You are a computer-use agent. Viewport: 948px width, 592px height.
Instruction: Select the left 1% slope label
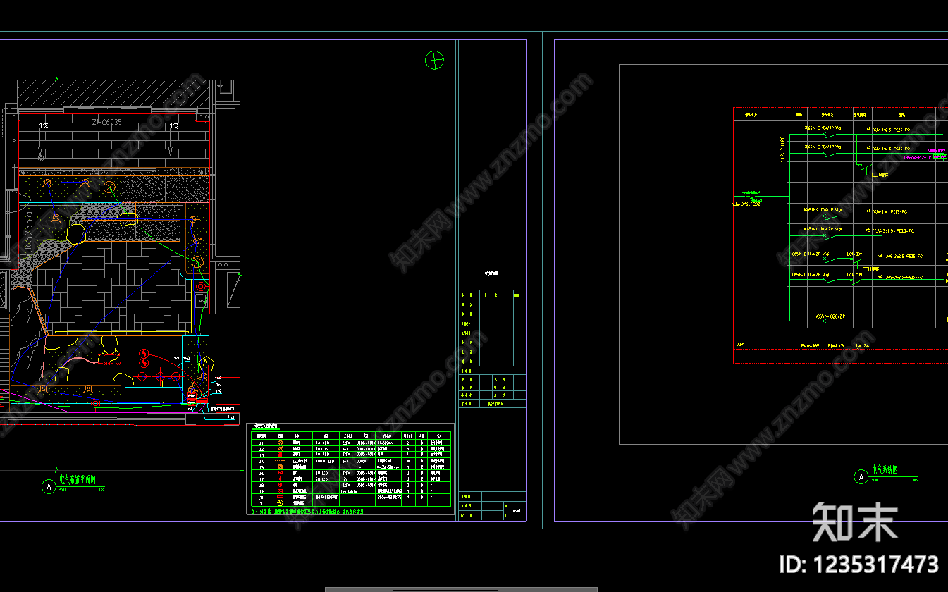pos(44,125)
